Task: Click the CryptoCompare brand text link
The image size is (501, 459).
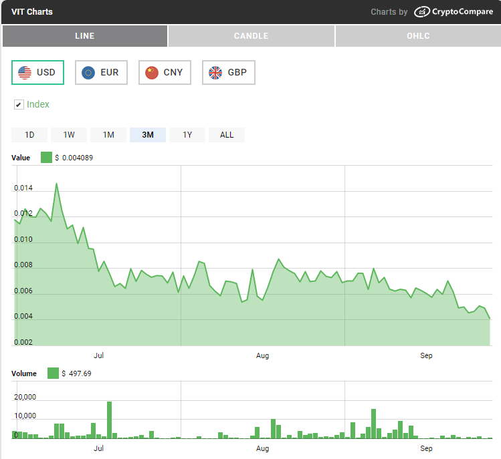Action: [x=462, y=12]
